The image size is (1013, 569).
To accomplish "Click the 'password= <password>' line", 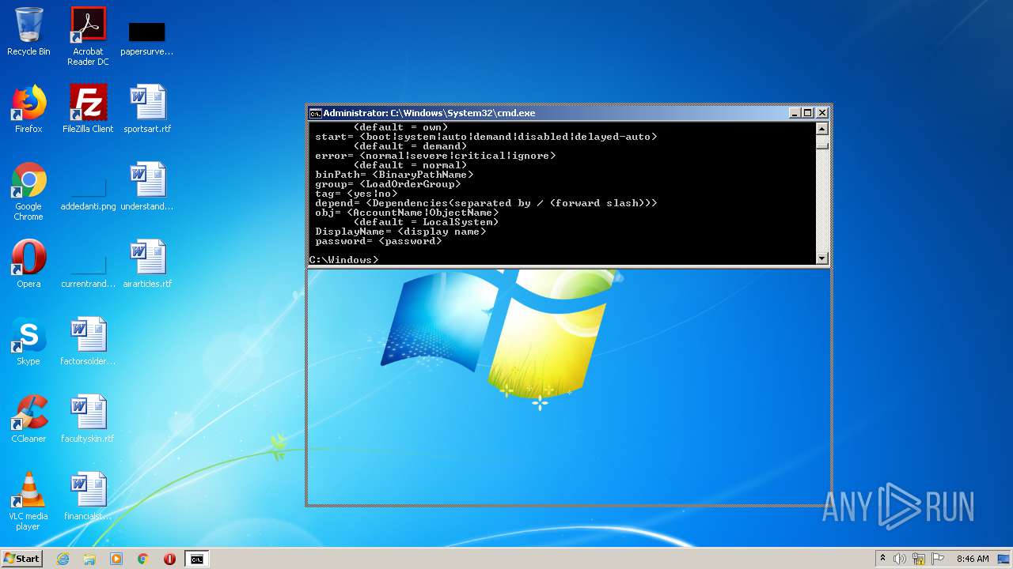I will (x=378, y=241).
